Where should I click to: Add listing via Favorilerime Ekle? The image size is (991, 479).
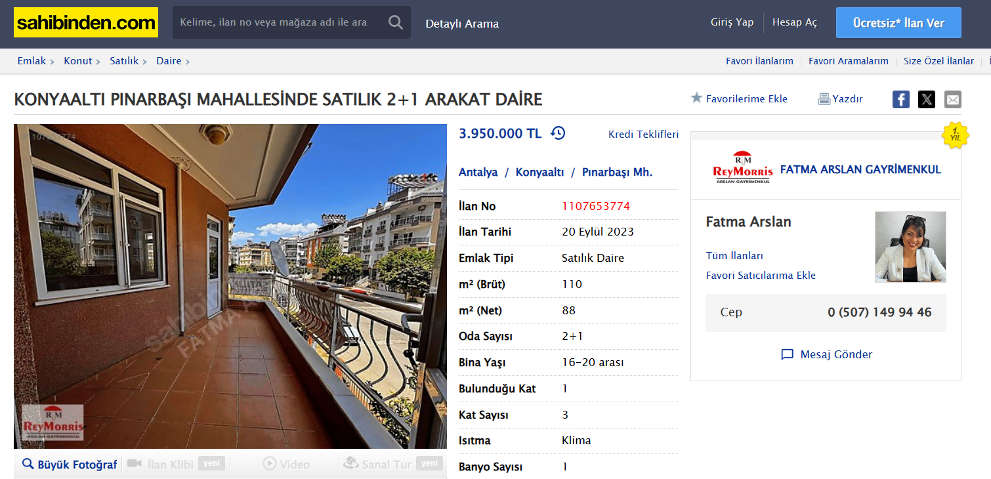(x=747, y=99)
